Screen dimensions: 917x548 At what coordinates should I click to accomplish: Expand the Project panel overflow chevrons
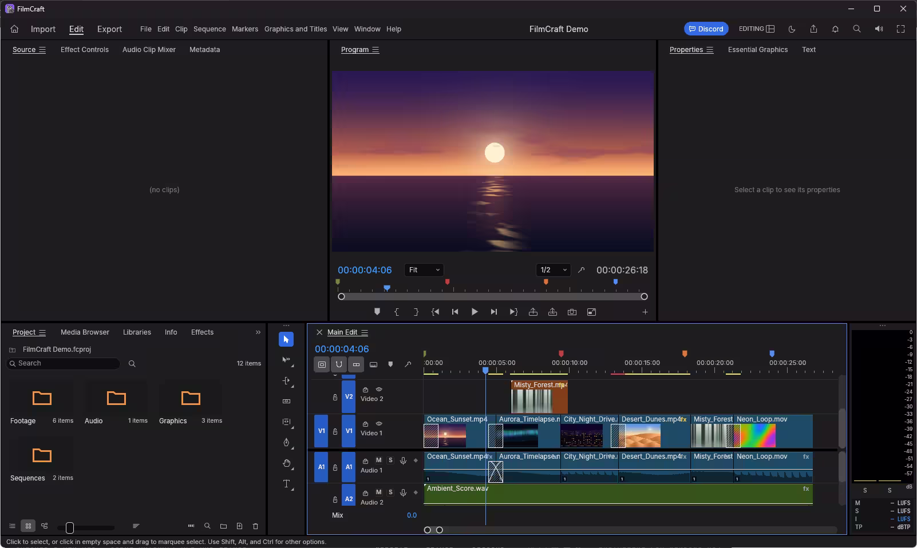point(258,332)
